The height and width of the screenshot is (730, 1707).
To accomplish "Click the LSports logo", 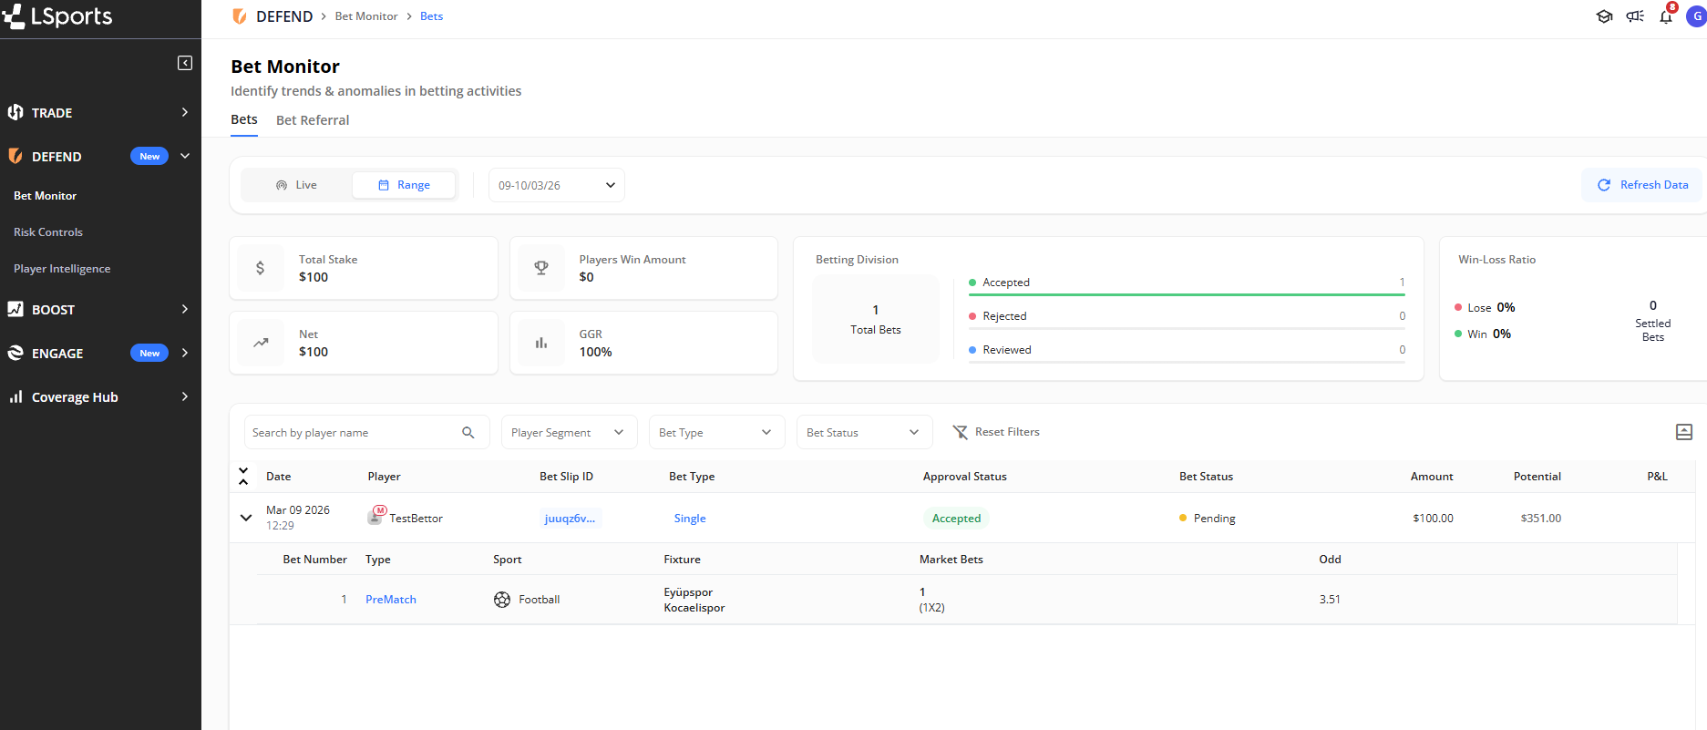I will point(58,16).
